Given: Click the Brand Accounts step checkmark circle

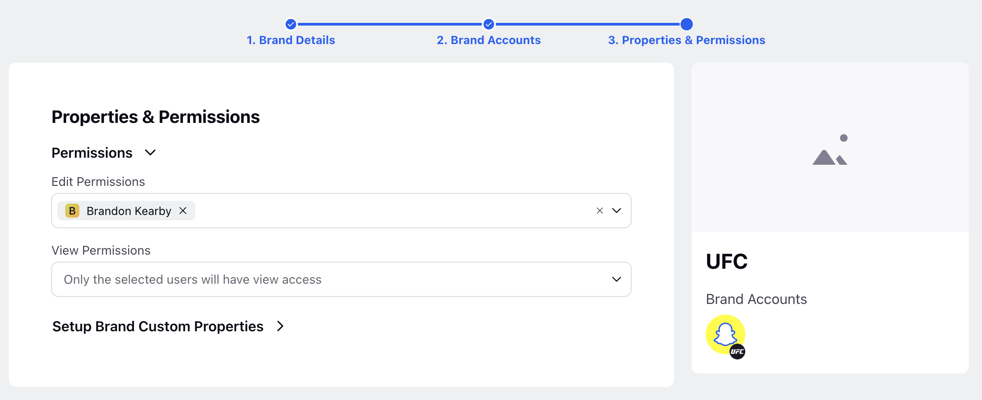Looking at the screenshot, I should pyautogui.click(x=488, y=24).
